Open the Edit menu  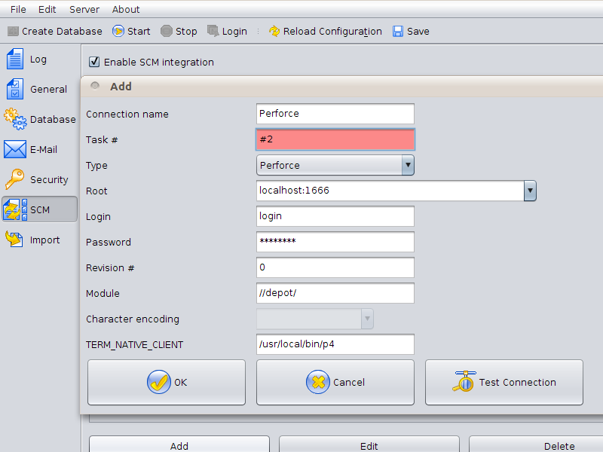pos(47,9)
